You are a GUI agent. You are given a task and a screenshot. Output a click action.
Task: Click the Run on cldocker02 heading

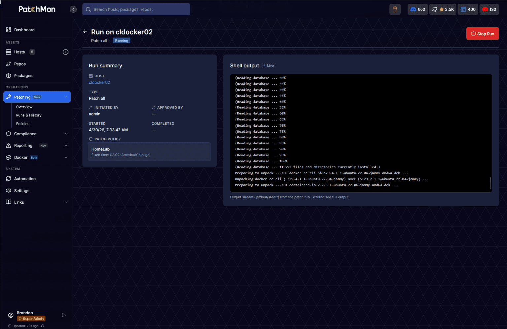click(122, 32)
